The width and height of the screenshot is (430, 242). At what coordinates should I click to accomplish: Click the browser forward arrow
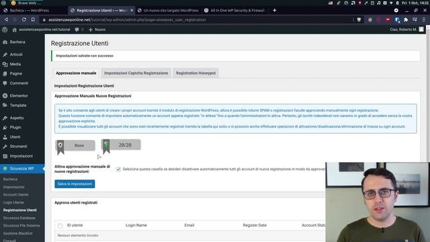point(15,19)
